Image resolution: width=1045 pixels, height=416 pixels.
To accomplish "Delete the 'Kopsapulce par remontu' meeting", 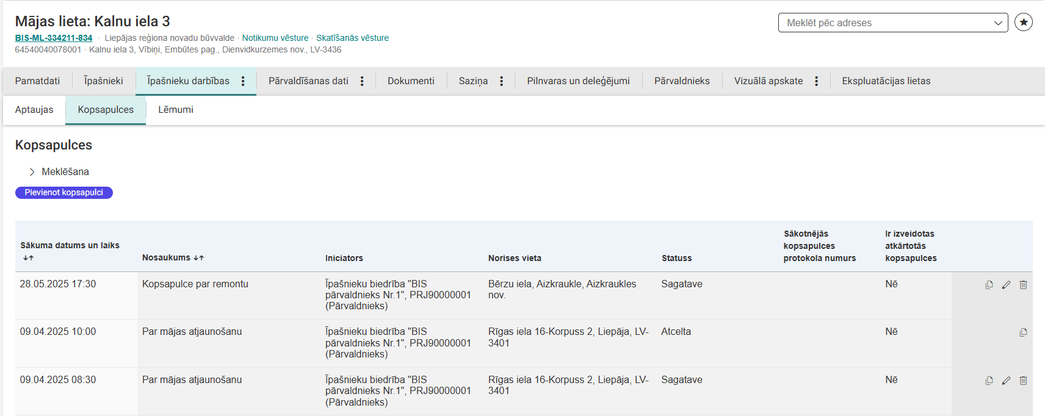I will 1023,285.
